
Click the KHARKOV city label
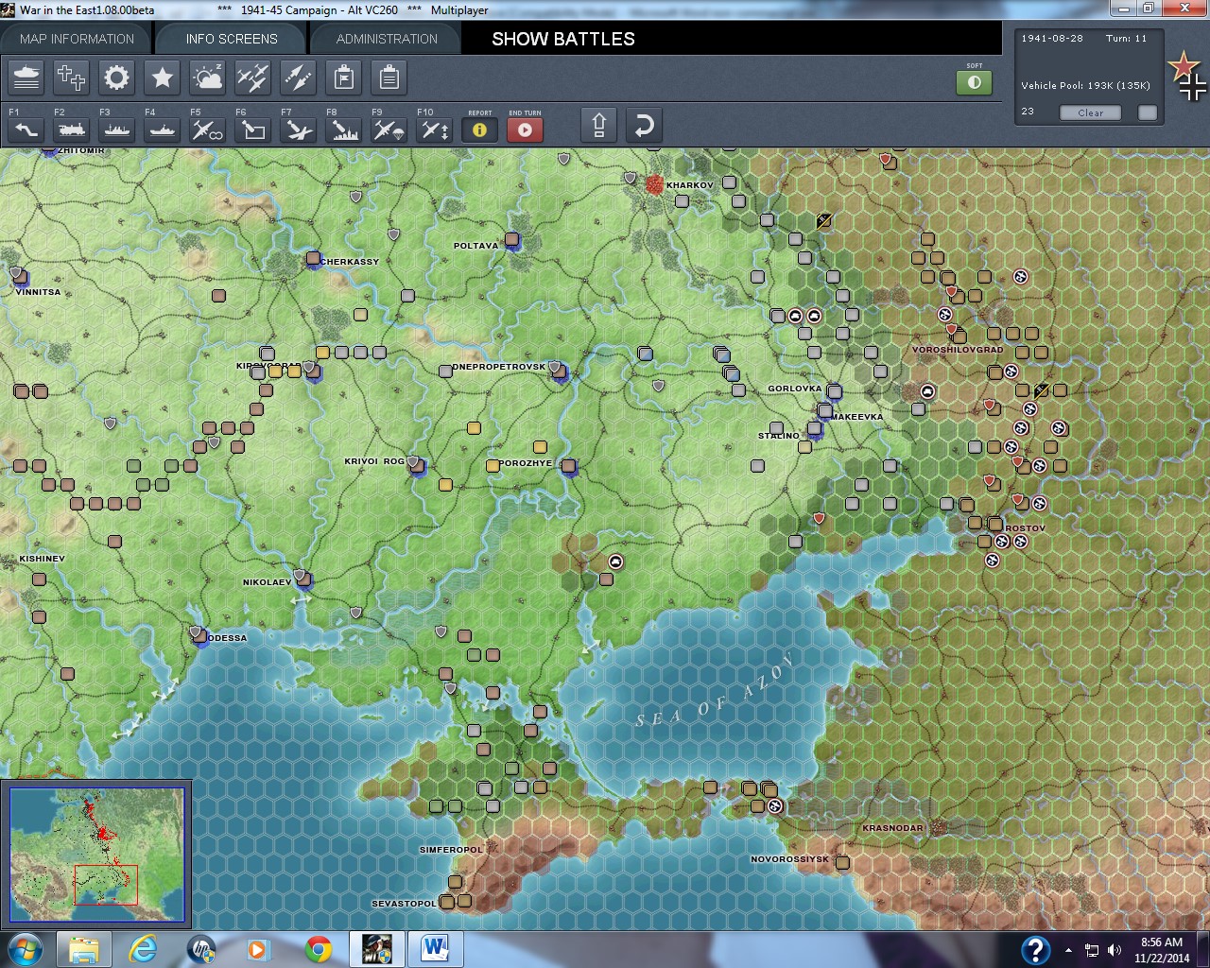tap(689, 185)
